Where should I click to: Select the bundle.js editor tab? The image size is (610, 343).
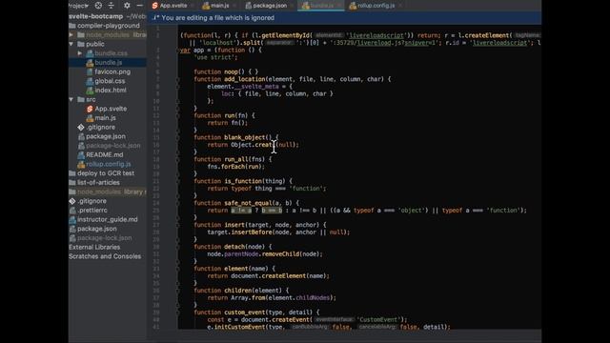pos(321,6)
